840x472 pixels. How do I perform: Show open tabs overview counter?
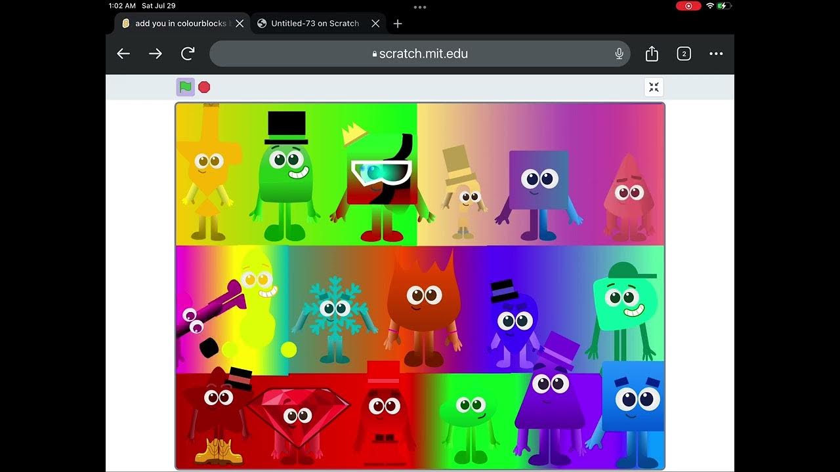tap(684, 54)
